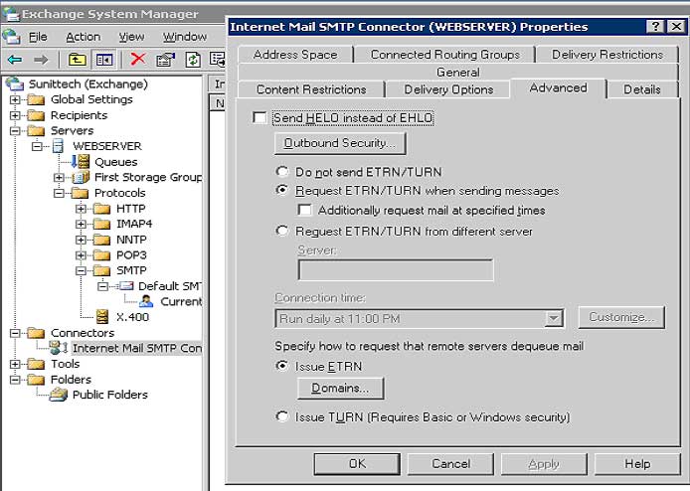
Task: Select Do not send ETRN/TURN option
Action: click(283, 171)
